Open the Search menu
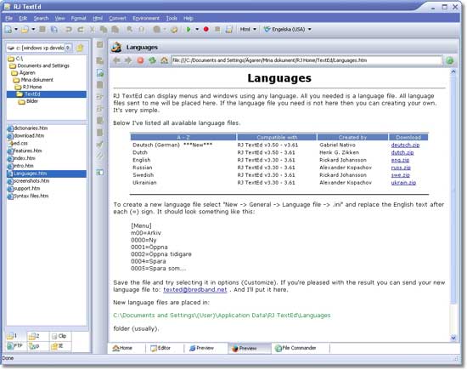 pos(41,18)
